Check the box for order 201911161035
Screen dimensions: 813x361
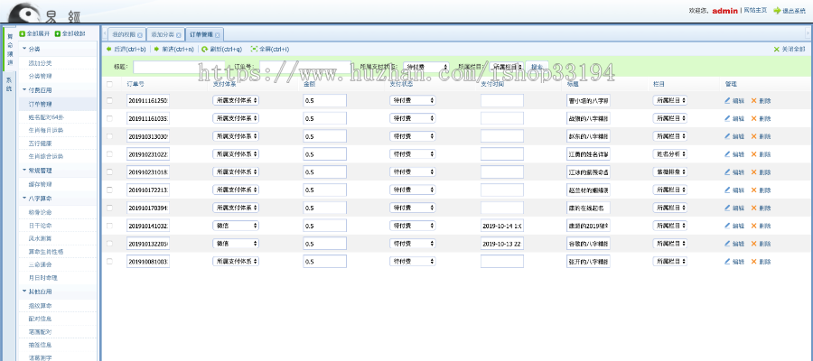pyautogui.click(x=109, y=118)
